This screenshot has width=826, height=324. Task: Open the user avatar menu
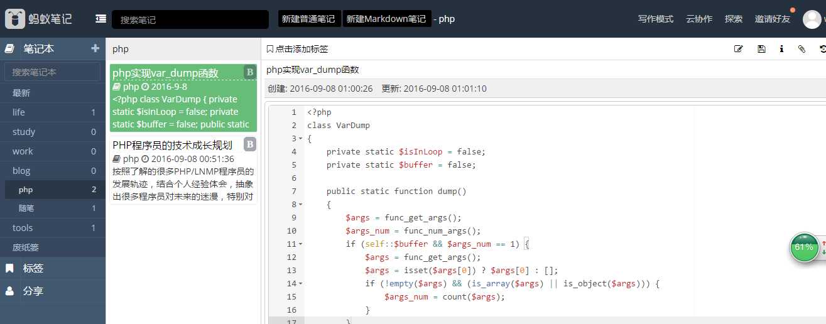(812, 19)
